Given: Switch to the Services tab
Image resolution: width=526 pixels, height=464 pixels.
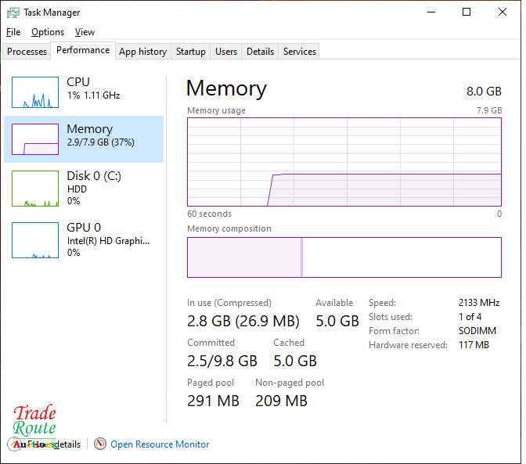Looking at the screenshot, I should pyautogui.click(x=300, y=52).
